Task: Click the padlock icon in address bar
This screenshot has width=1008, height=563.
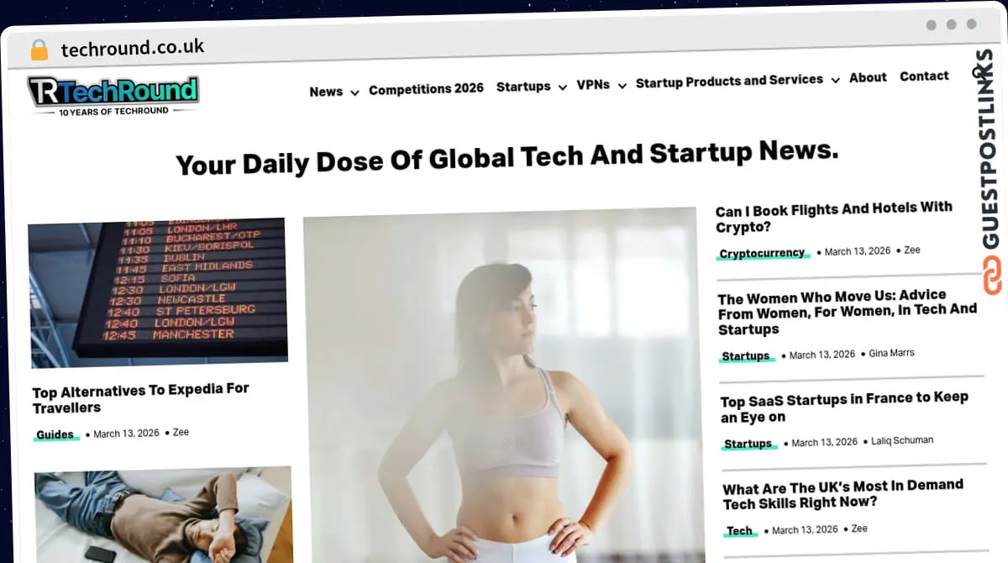Action: coord(39,50)
